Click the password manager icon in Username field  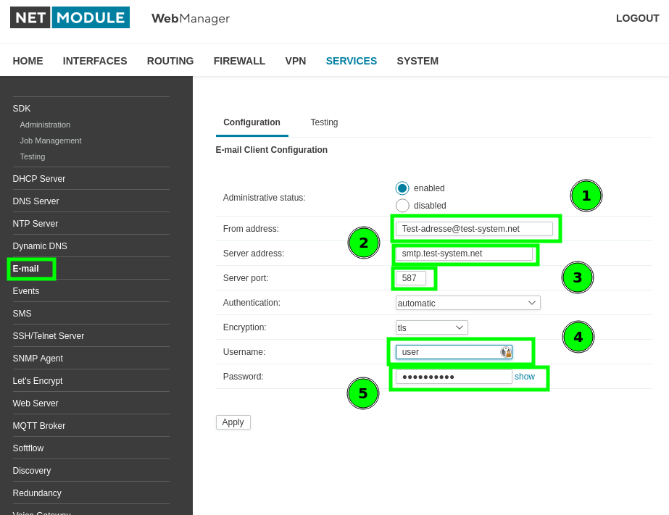(x=506, y=352)
